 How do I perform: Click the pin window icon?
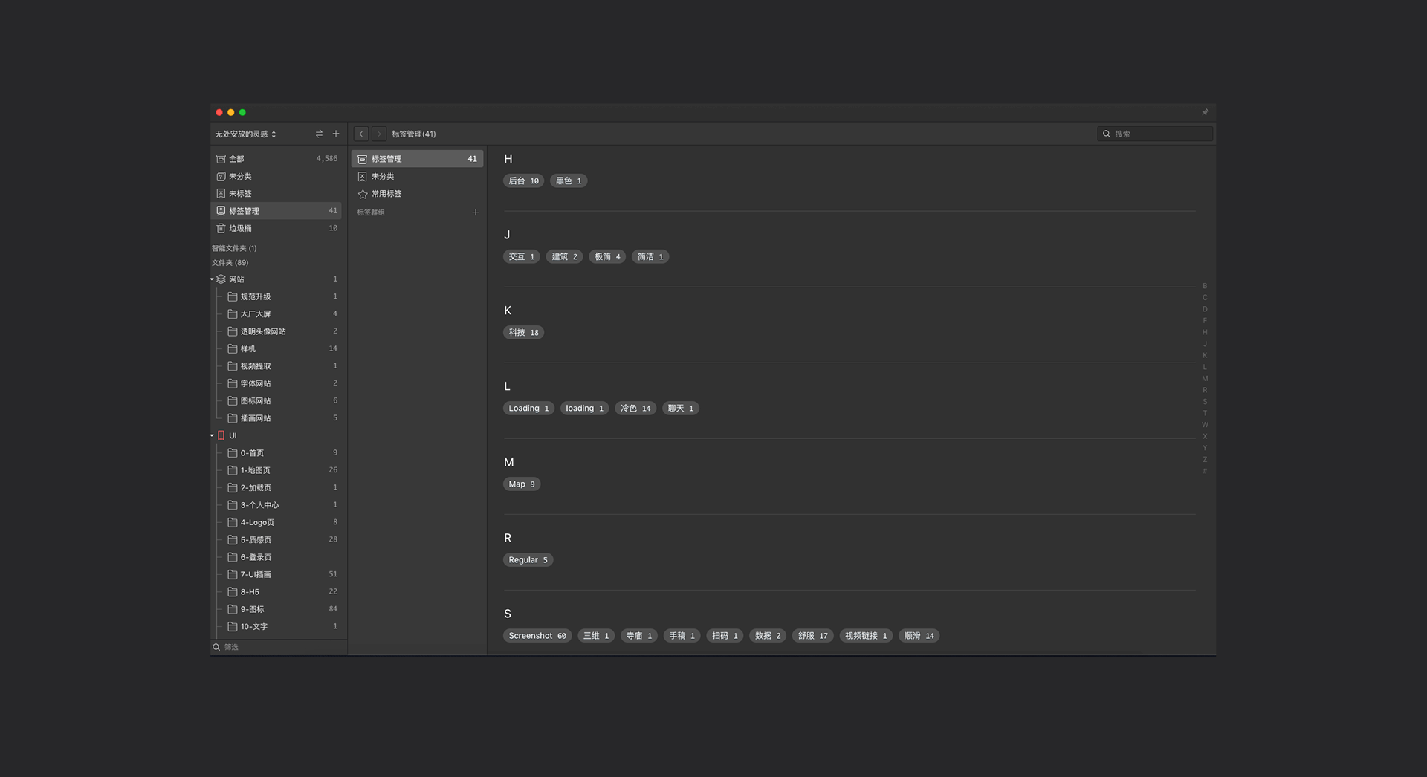pyautogui.click(x=1205, y=112)
